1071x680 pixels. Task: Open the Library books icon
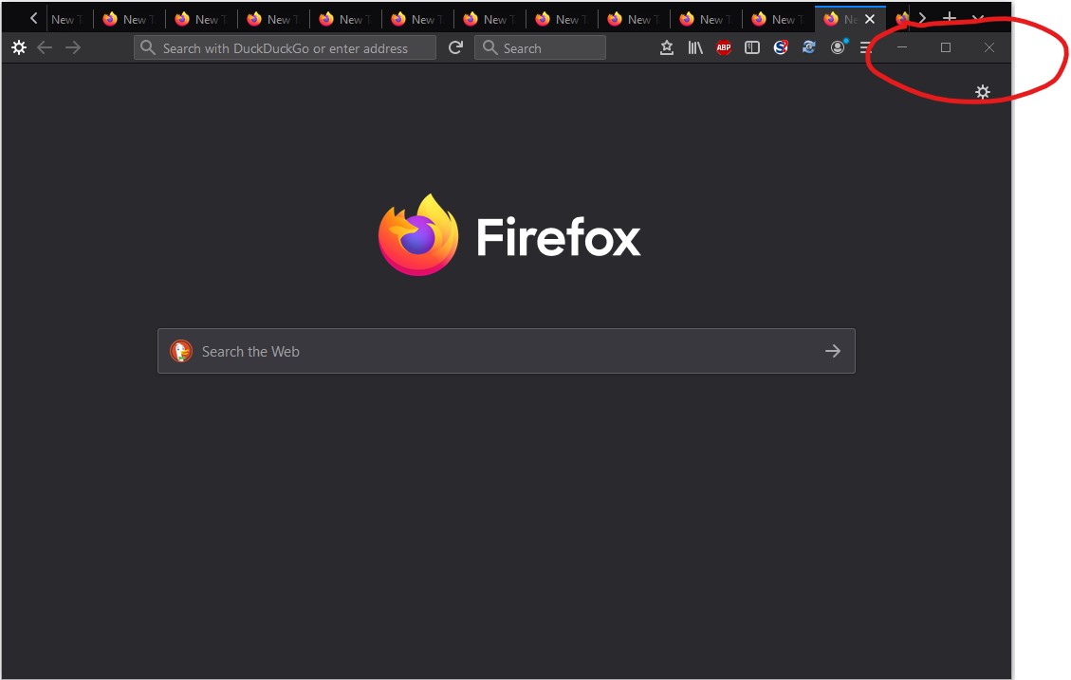tap(695, 47)
